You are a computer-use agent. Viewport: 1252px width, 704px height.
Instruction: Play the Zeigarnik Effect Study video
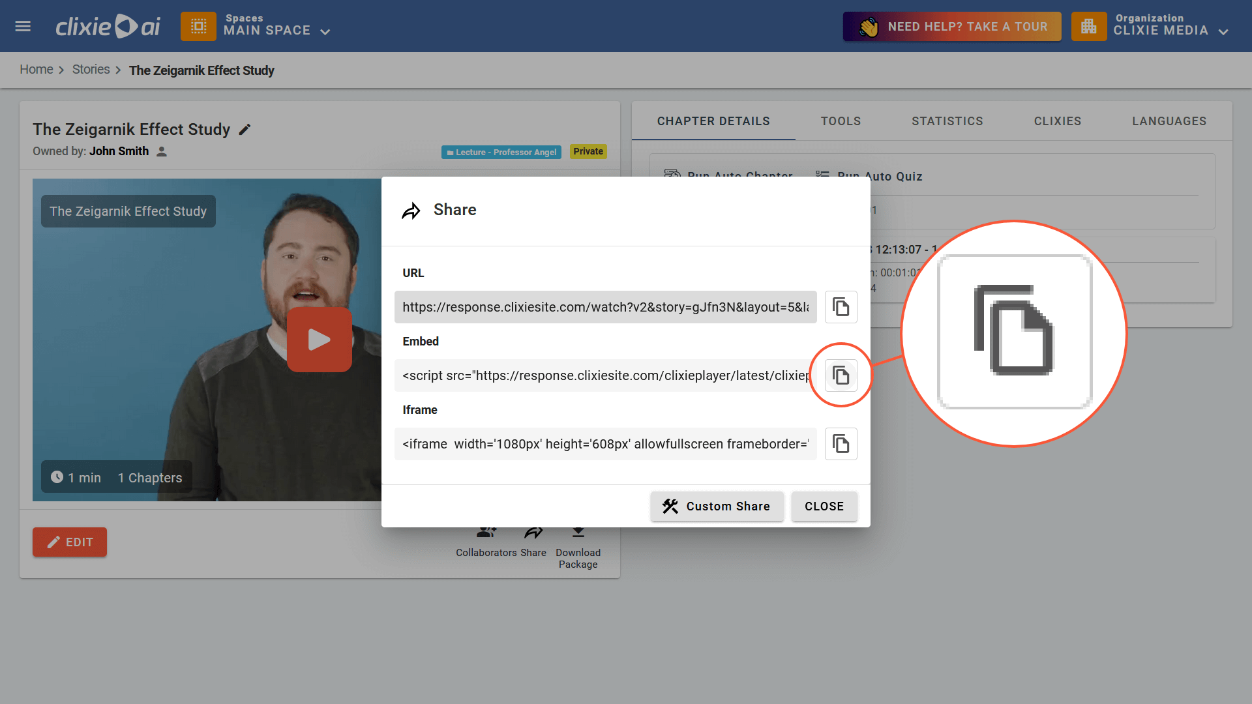[320, 340]
